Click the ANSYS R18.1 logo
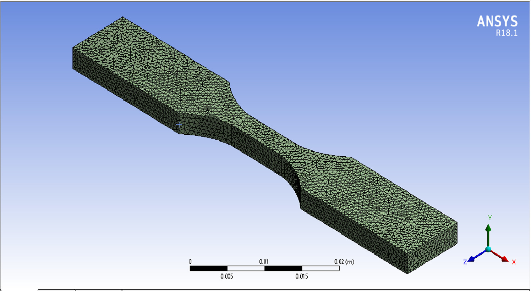Viewport: 531px width, 291px height. (497, 26)
